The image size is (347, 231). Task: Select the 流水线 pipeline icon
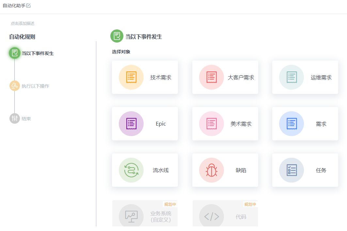click(x=131, y=170)
